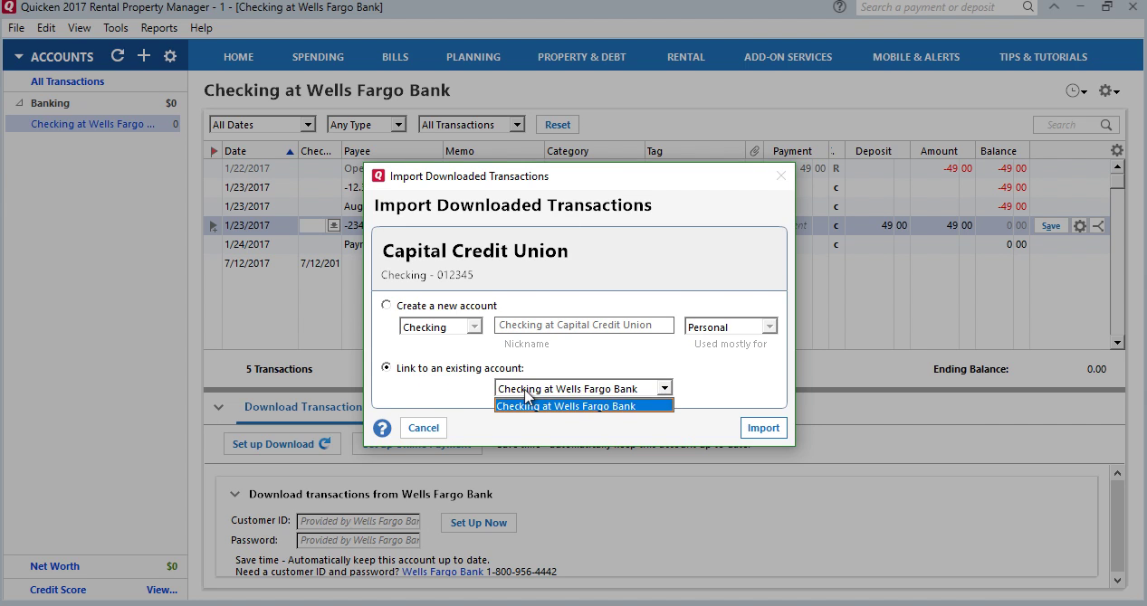Viewport: 1147px width, 606px height.
Task: Click the split transaction icon in the register
Action: [1098, 226]
